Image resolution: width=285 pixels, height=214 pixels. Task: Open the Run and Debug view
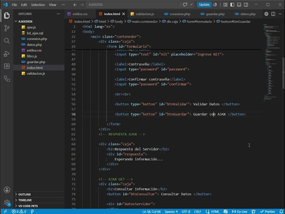pyautogui.click(x=7, y=53)
